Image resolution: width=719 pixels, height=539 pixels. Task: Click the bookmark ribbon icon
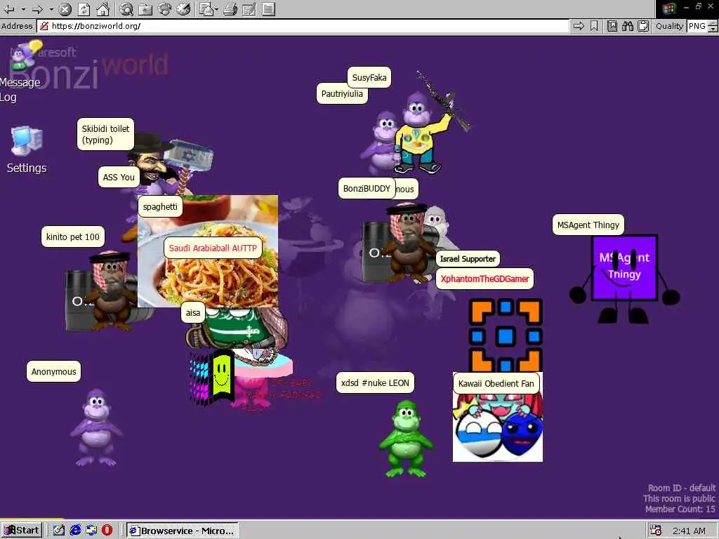(x=594, y=26)
